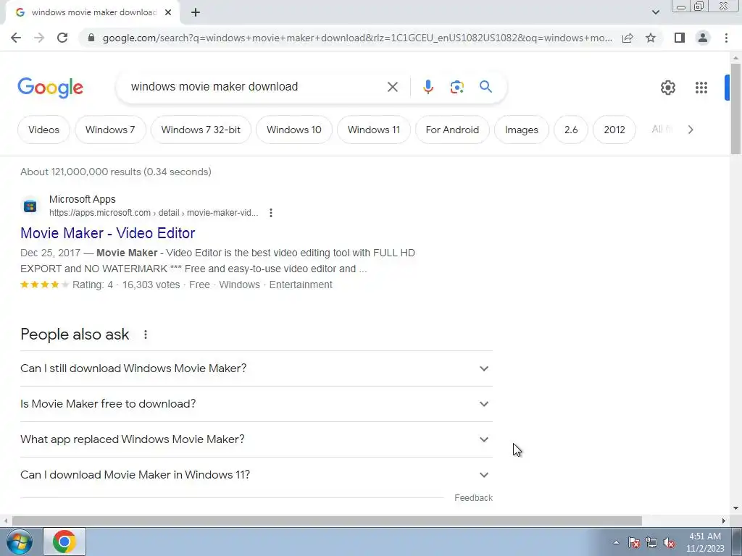
Task: Expand Can I download Movie Maker in Windows 11
Action: point(256,475)
